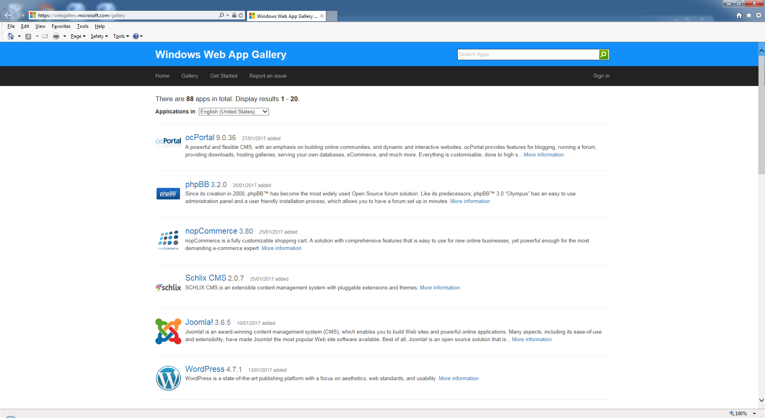The height and width of the screenshot is (418, 765).
Task: Click the Windows Web App Gallery heading
Action: coord(221,55)
